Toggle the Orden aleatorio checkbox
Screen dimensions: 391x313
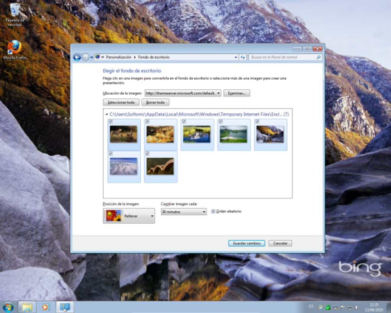pos(213,211)
